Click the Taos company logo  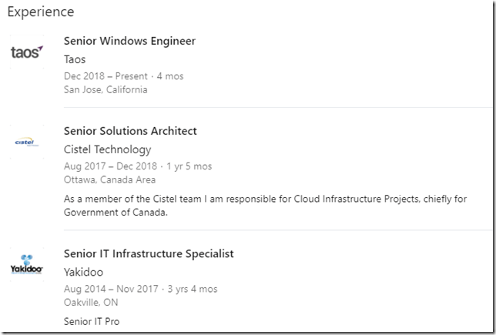(x=27, y=52)
